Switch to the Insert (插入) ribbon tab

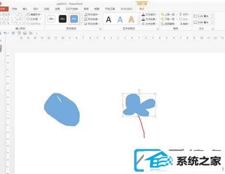(25, 9)
